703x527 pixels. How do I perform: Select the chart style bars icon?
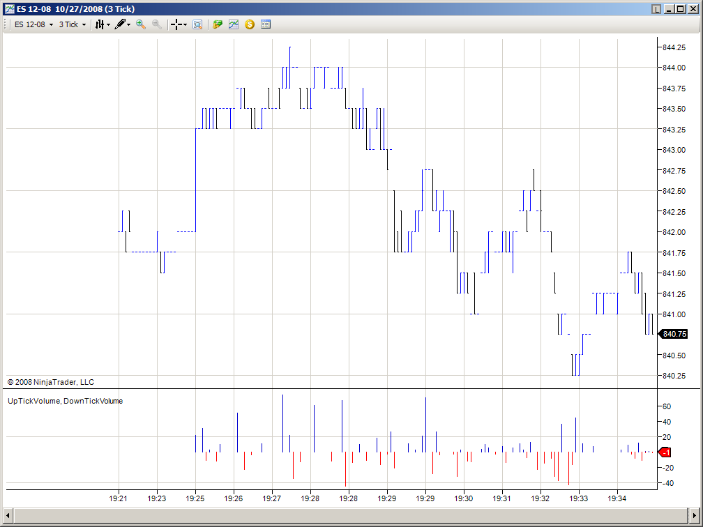tap(100, 24)
